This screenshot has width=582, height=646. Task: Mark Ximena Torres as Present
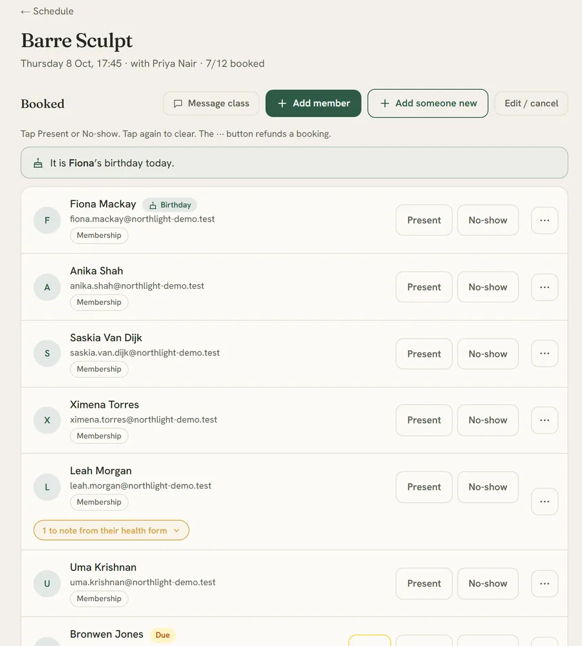(x=424, y=421)
